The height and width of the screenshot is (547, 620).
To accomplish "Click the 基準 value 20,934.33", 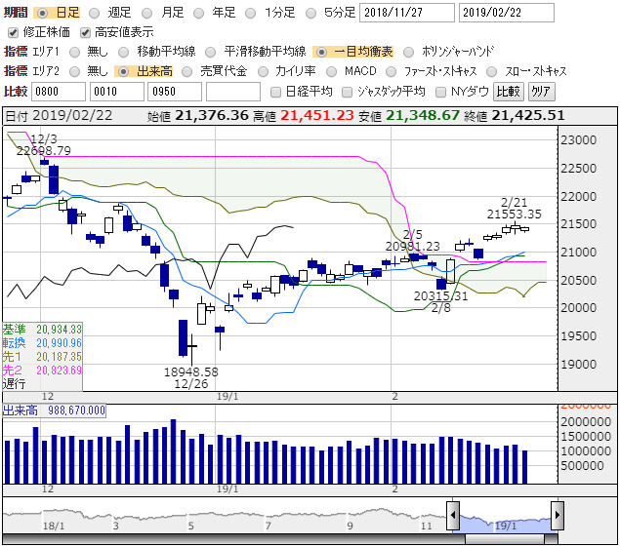I will (59, 330).
